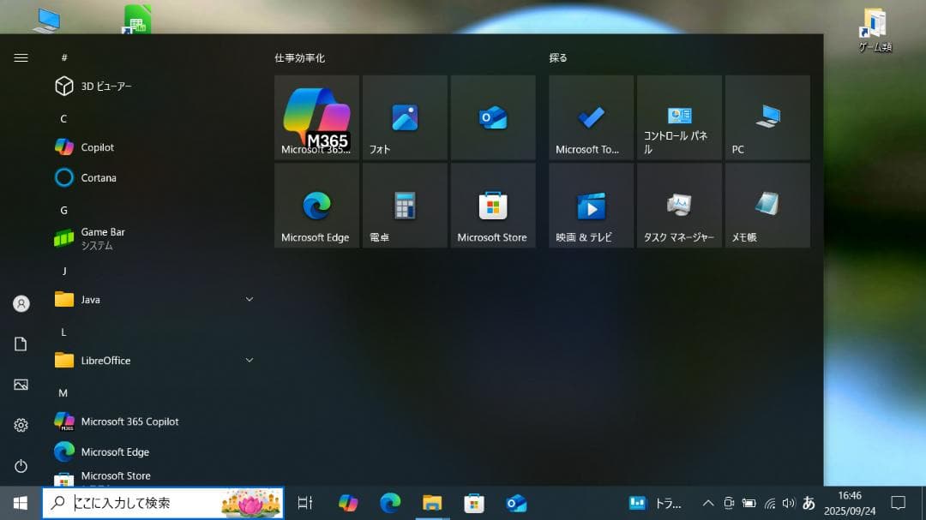Viewport: 926px width, 520px height.
Task: Click the Power button in Start sidebar
Action: 21,466
